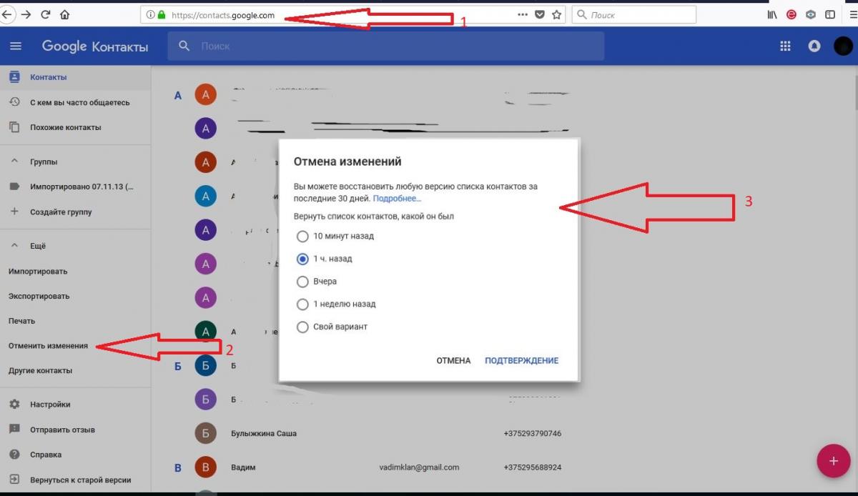Click the red plus add-contact button

click(834, 460)
